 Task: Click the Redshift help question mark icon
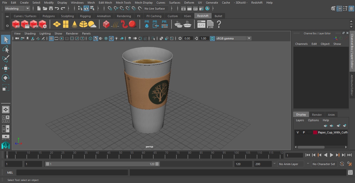pos(219,24)
